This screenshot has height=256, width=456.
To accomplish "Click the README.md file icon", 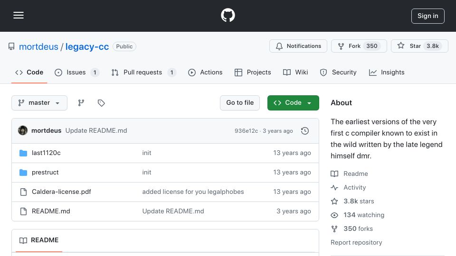I will (23, 211).
